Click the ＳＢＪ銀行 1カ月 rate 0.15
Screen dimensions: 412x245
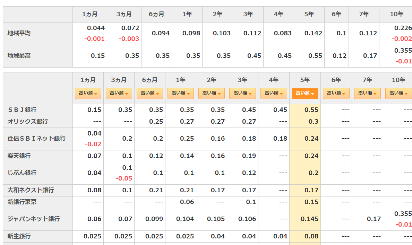tap(94, 110)
